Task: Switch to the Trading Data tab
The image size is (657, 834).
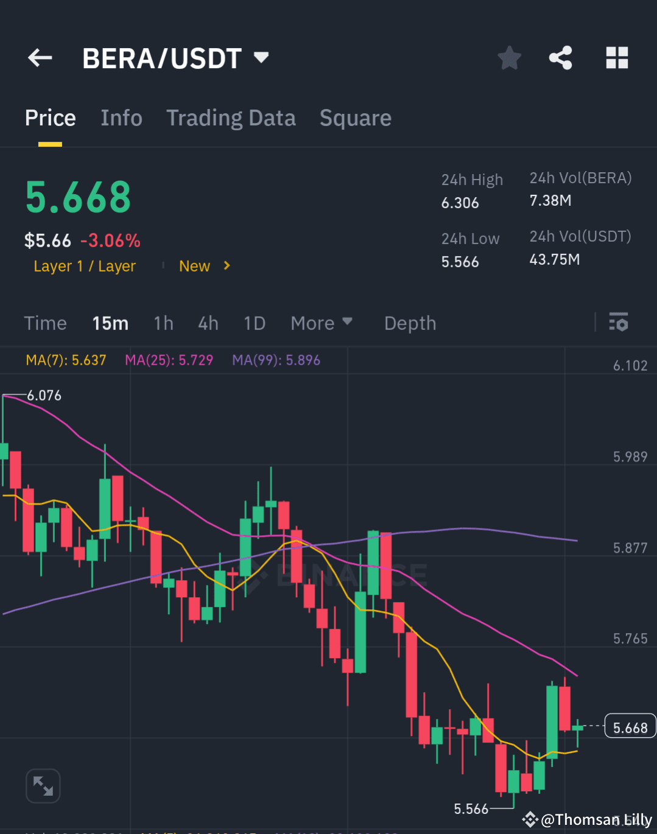Action: pyautogui.click(x=231, y=117)
